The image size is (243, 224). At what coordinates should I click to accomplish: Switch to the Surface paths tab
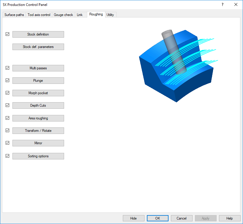[14, 15]
